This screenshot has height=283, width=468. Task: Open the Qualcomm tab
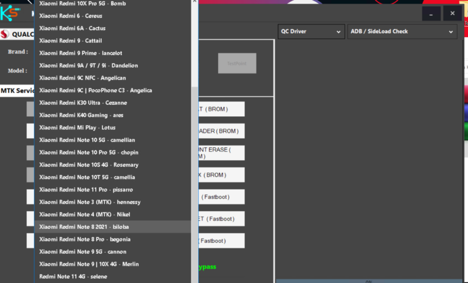pyautogui.click(x=17, y=34)
